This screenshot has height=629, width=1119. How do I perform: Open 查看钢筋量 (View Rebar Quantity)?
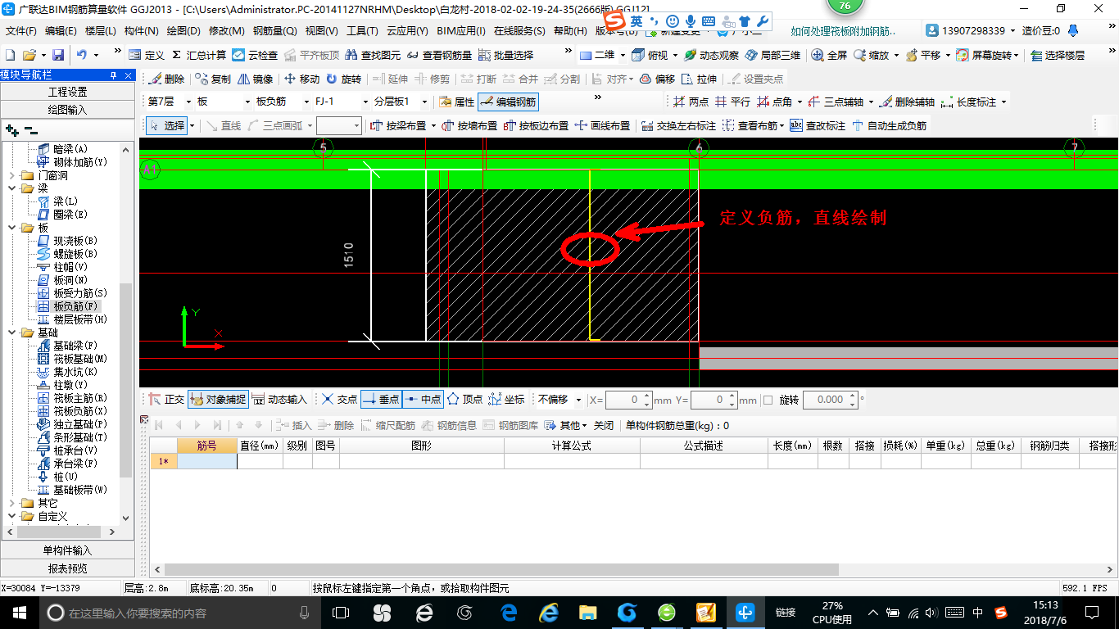coord(439,55)
